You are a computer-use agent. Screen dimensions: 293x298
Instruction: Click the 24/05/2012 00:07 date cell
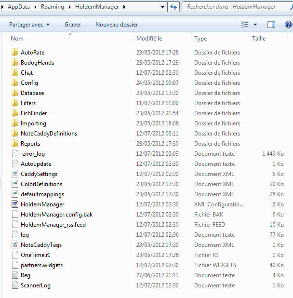click(x=157, y=82)
